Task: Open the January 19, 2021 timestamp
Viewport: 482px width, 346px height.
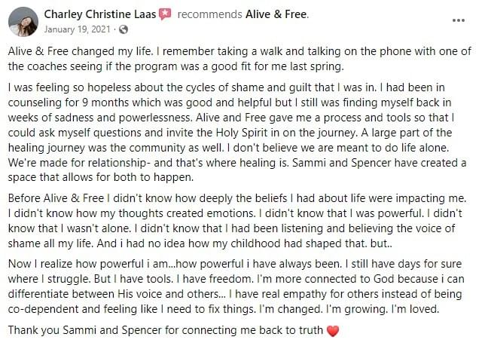Action: 77,29
